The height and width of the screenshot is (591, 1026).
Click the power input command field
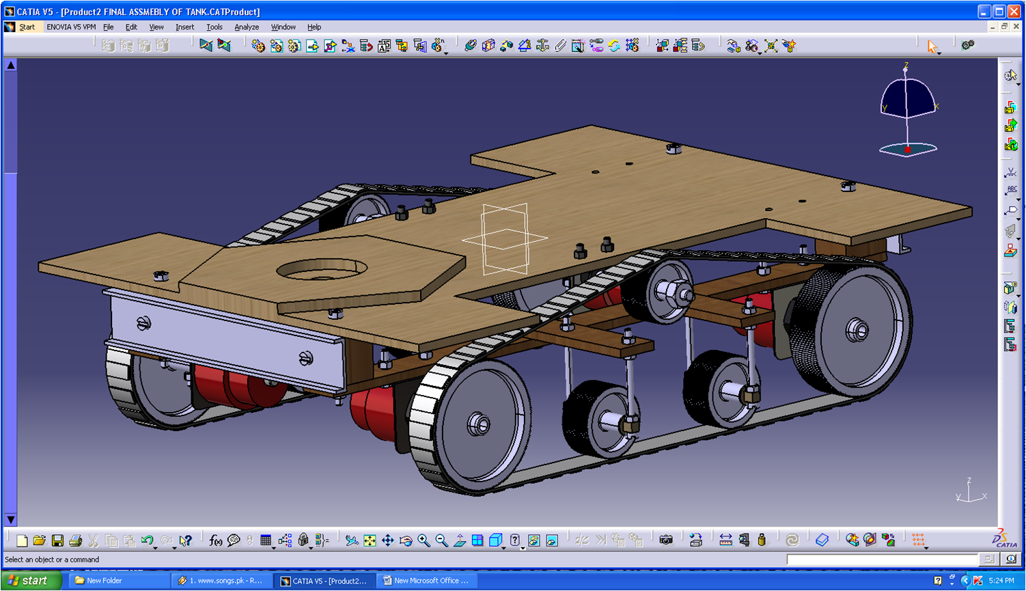[883, 560]
